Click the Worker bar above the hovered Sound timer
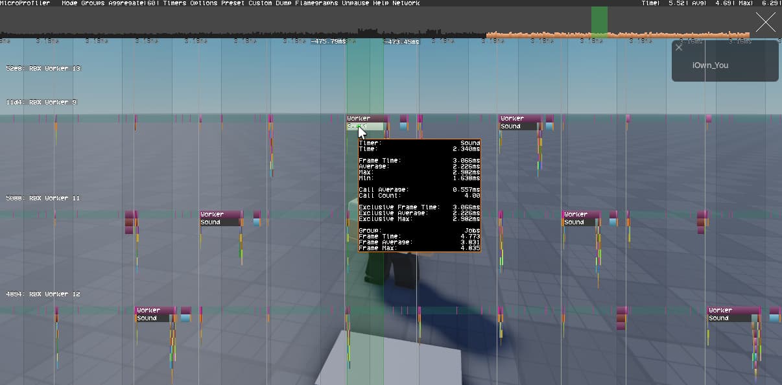Image resolution: width=782 pixels, height=385 pixels. [x=367, y=119]
